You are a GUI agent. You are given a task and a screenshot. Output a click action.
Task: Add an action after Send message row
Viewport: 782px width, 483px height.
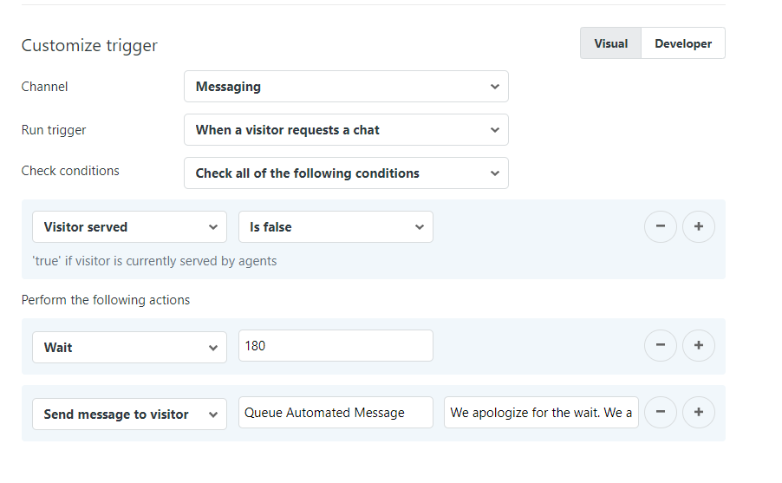[x=699, y=413]
